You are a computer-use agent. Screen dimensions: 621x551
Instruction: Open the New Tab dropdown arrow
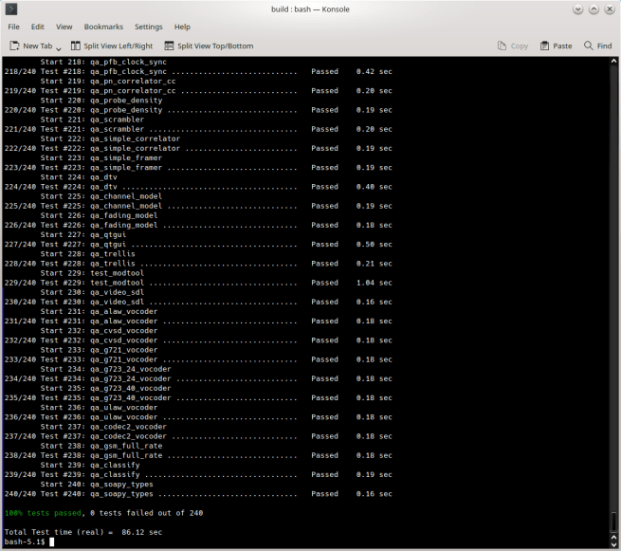[x=59, y=47]
